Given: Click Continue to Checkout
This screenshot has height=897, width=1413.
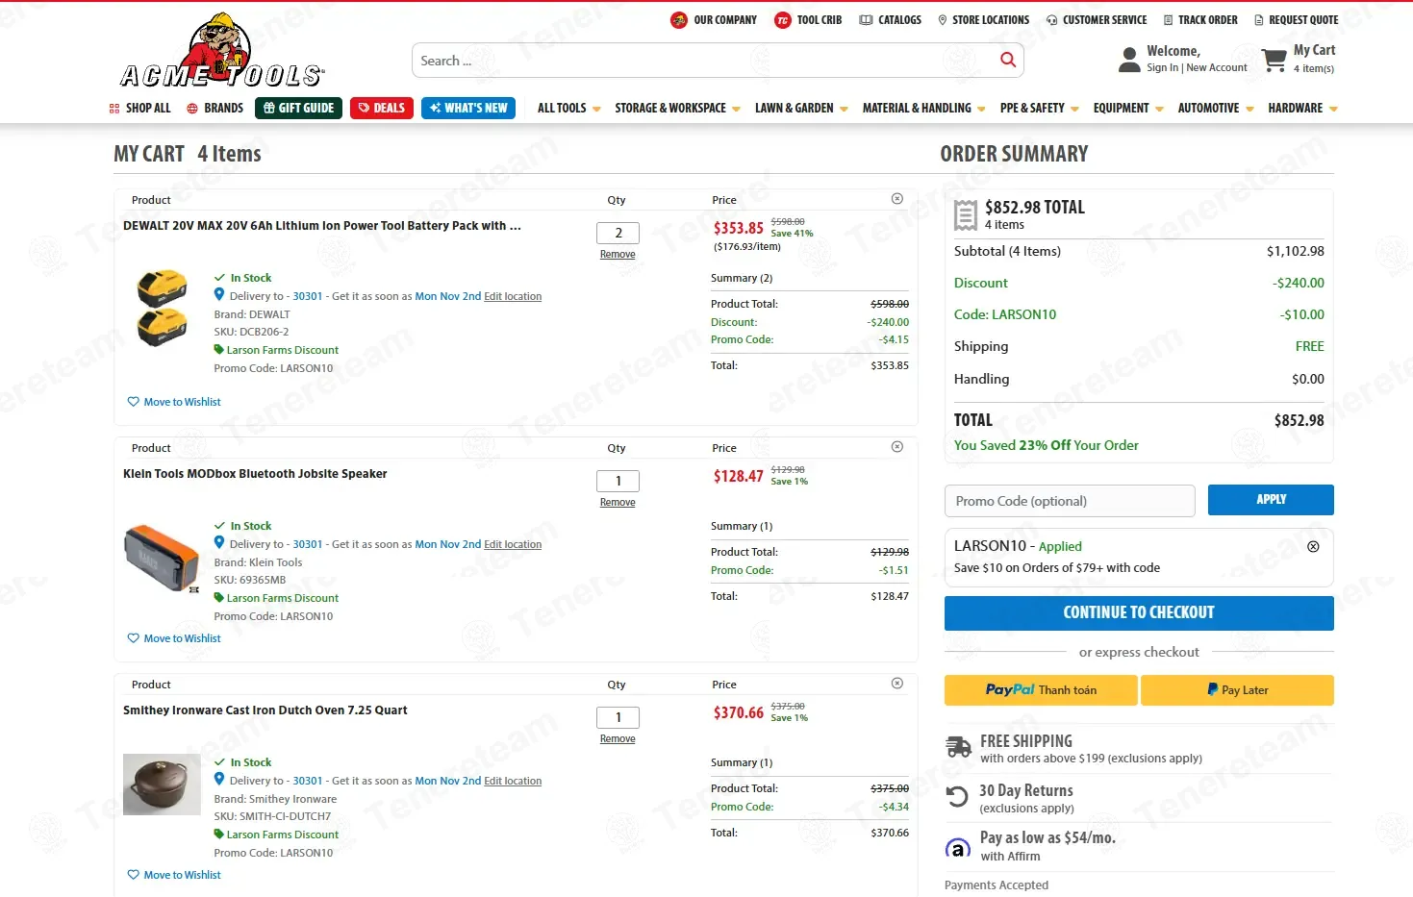Looking at the screenshot, I should 1139,613.
